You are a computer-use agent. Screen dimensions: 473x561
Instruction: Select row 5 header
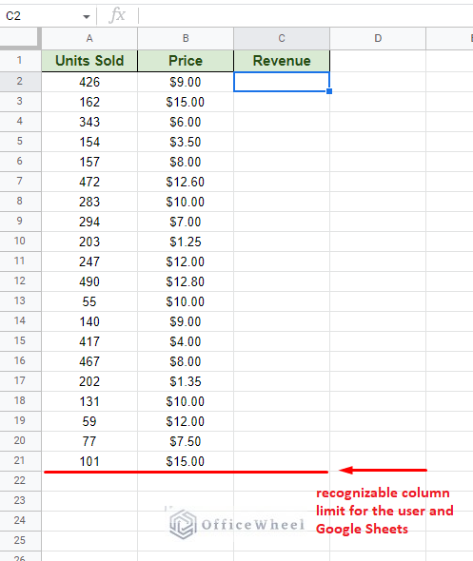pos(20,142)
